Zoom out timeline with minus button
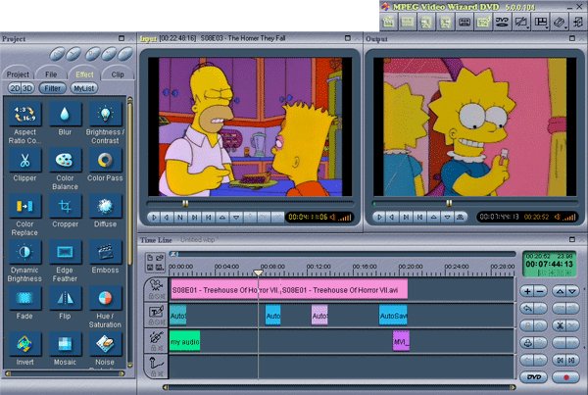 tap(540, 291)
